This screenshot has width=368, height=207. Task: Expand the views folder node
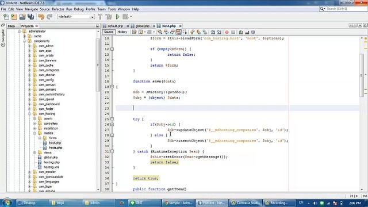click(x=35, y=152)
